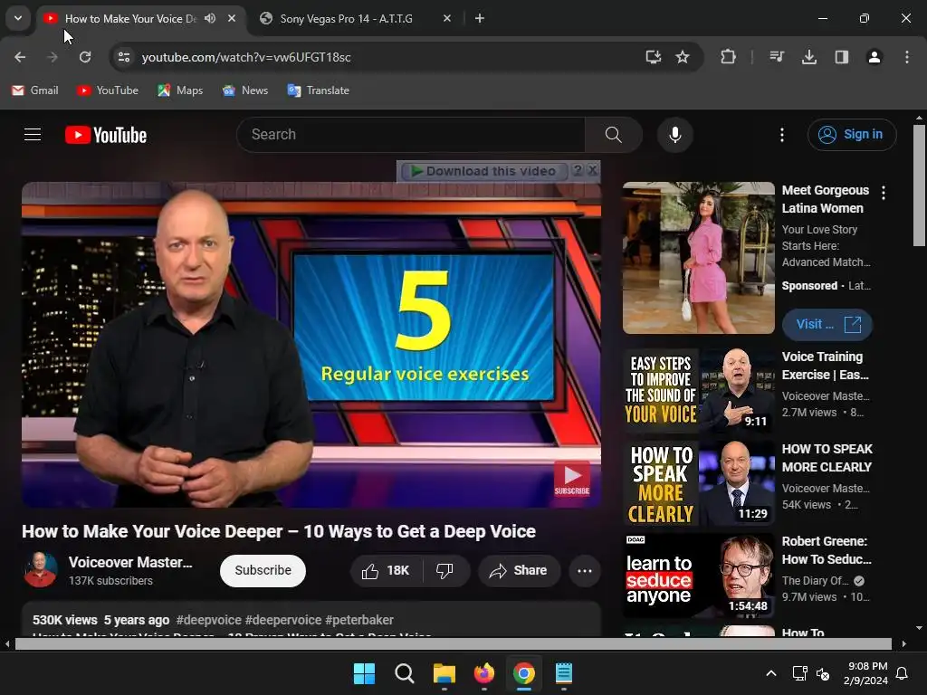Open the Windows Start menu
Viewport: 927px width, 695px height.
coord(364,673)
